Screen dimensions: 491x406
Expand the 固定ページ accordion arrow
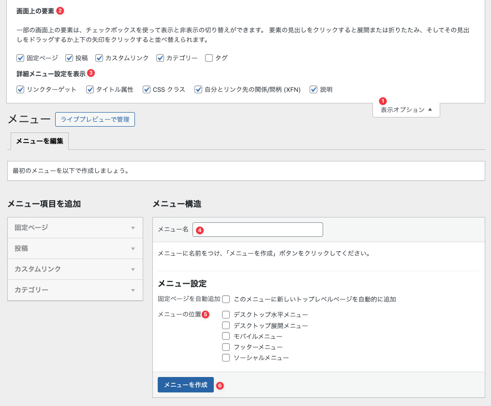pos(133,228)
